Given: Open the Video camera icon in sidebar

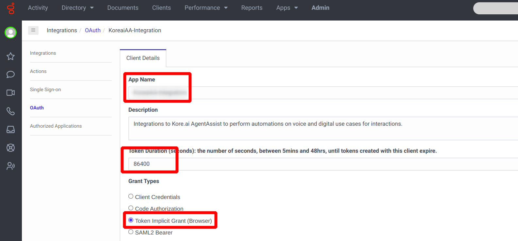Looking at the screenshot, I should pyautogui.click(x=10, y=93).
